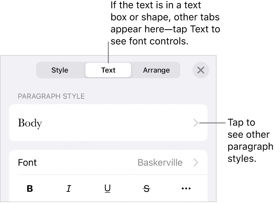Screen dimensions: 280x203
Task: Toggle bold formatting
Action: click(x=30, y=188)
